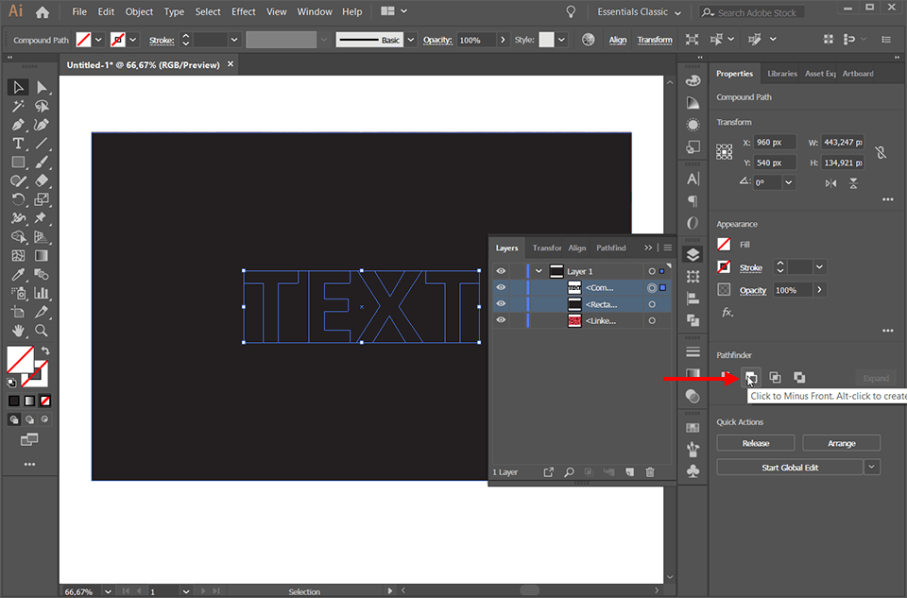Screen dimensions: 907x598
Task: Open the Object menu
Action: 139,11
